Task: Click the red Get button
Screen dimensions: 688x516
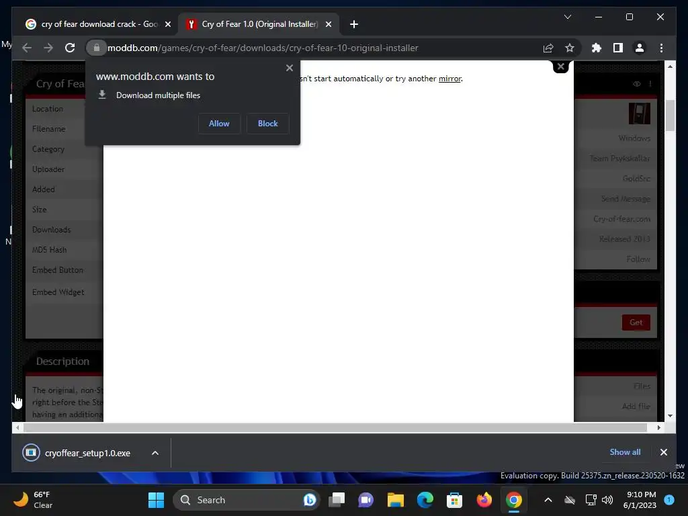Action: click(x=636, y=322)
